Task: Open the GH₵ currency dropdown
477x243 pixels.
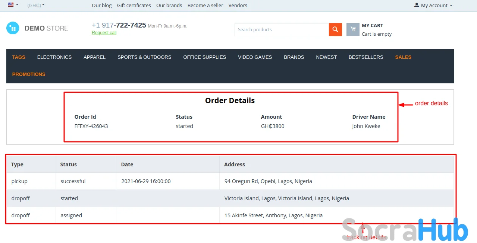Action: pyautogui.click(x=36, y=5)
